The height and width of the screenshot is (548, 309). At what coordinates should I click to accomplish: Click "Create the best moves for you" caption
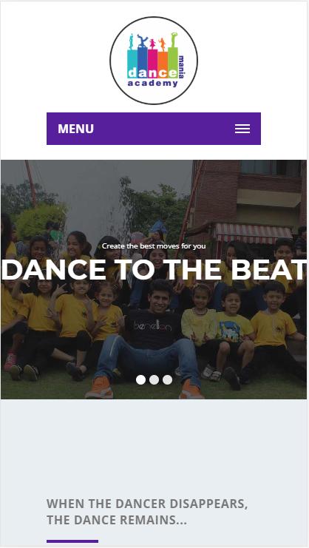tap(154, 246)
